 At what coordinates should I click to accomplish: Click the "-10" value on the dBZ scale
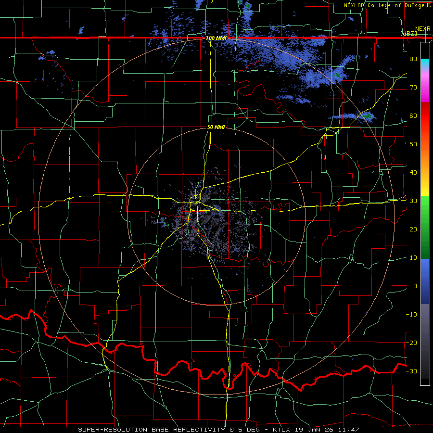411,315
